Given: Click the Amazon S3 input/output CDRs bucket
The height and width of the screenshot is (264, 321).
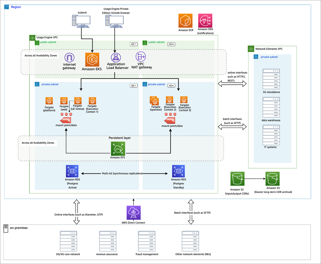Looking at the screenshot, I should (x=237, y=179).
